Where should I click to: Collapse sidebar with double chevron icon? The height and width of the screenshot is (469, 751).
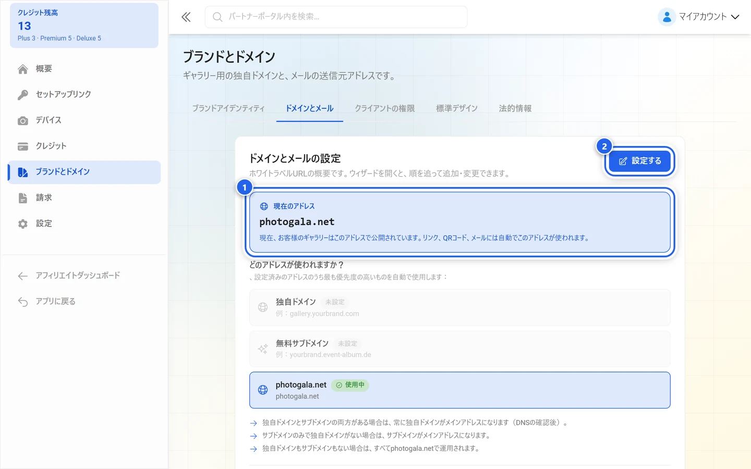[186, 17]
